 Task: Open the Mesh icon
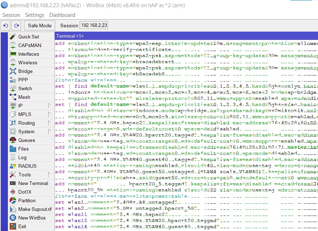point(13,97)
